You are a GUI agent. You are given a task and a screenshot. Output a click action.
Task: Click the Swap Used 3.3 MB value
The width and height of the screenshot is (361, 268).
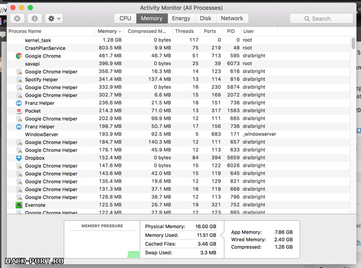tap(208, 253)
